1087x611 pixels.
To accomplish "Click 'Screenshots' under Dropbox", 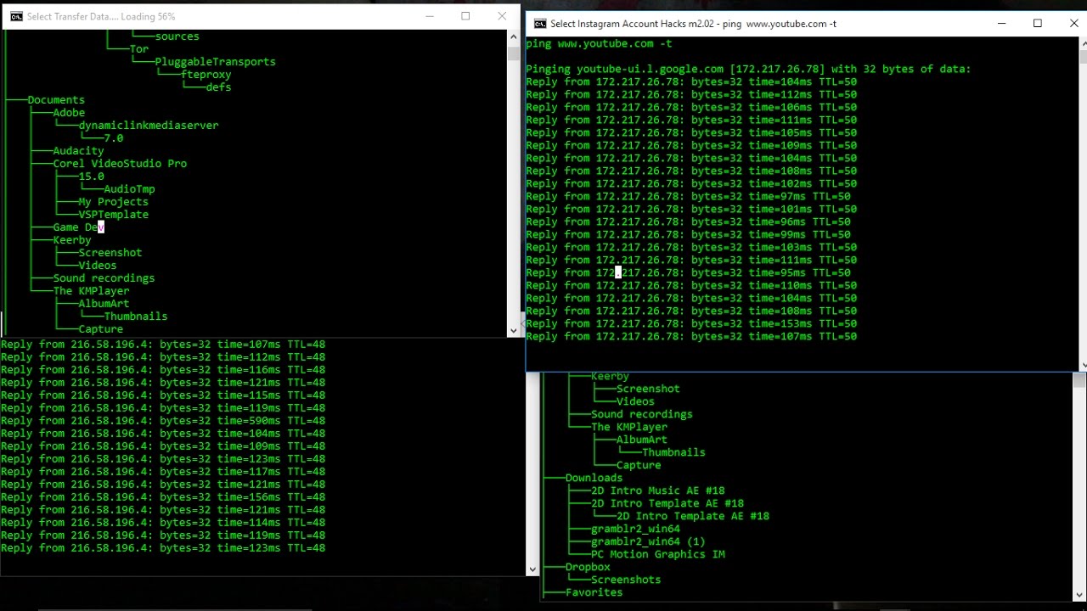I will 626,580.
